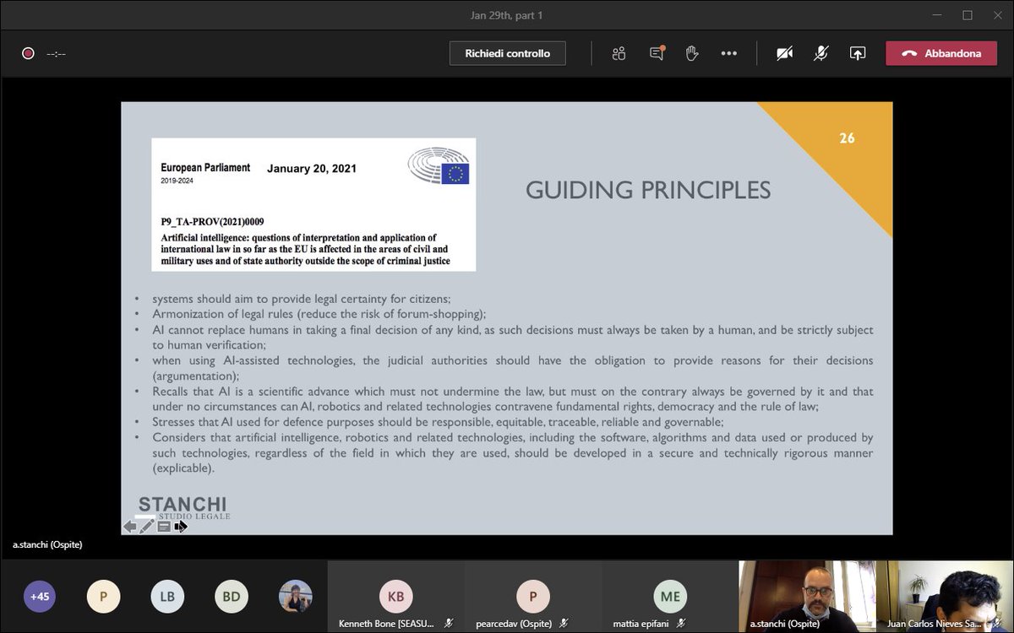Viewport: 1014px width, 633px height.
Task: Select the pearcedav (Ospite) participant tile
Action: (532, 598)
